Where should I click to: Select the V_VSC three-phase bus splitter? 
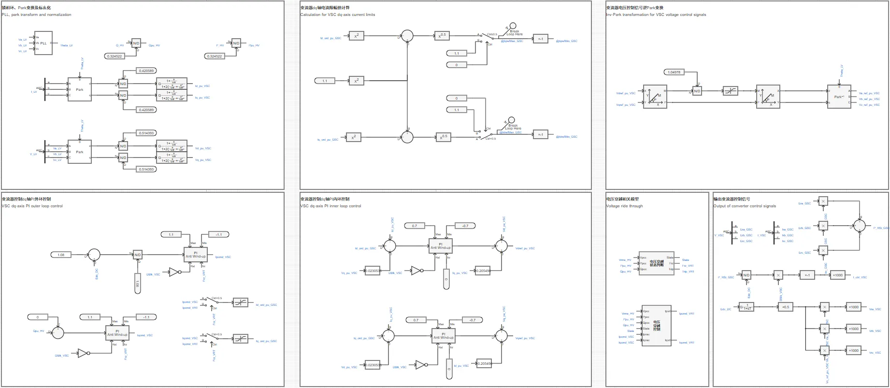(732, 232)
